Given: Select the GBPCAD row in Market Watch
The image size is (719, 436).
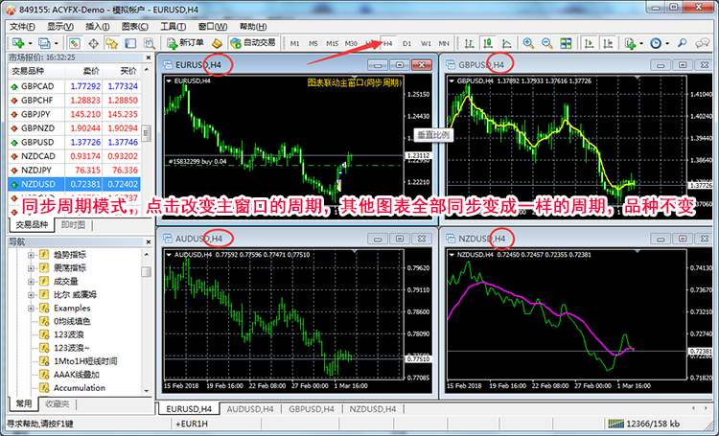Looking at the screenshot, I should click(x=74, y=86).
